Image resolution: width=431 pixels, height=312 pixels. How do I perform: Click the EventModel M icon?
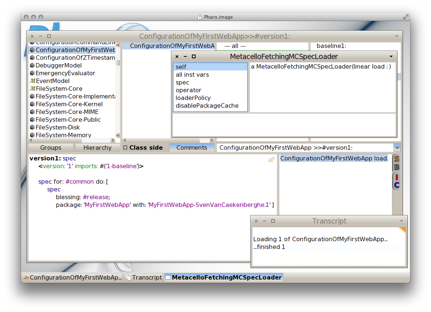click(32, 81)
